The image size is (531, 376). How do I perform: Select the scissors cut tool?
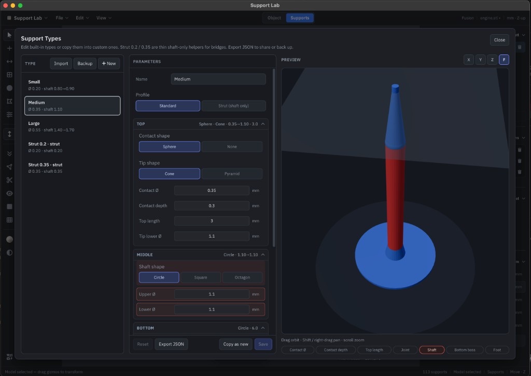(x=9, y=180)
